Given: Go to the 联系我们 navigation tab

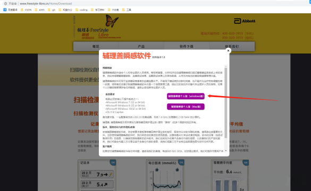Looking at the screenshot, I should (x=232, y=47).
